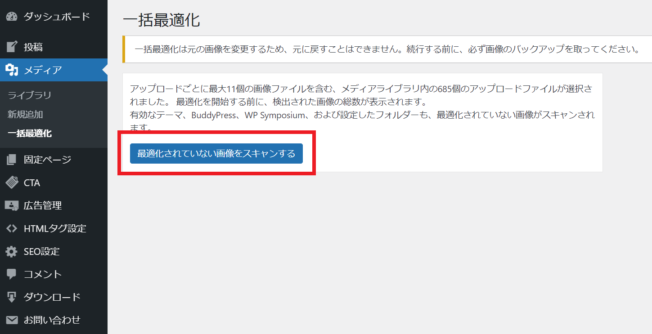Image resolution: width=652 pixels, height=334 pixels.
Task: Open the CTA menu
Action: pyautogui.click(x=54, y=183)
